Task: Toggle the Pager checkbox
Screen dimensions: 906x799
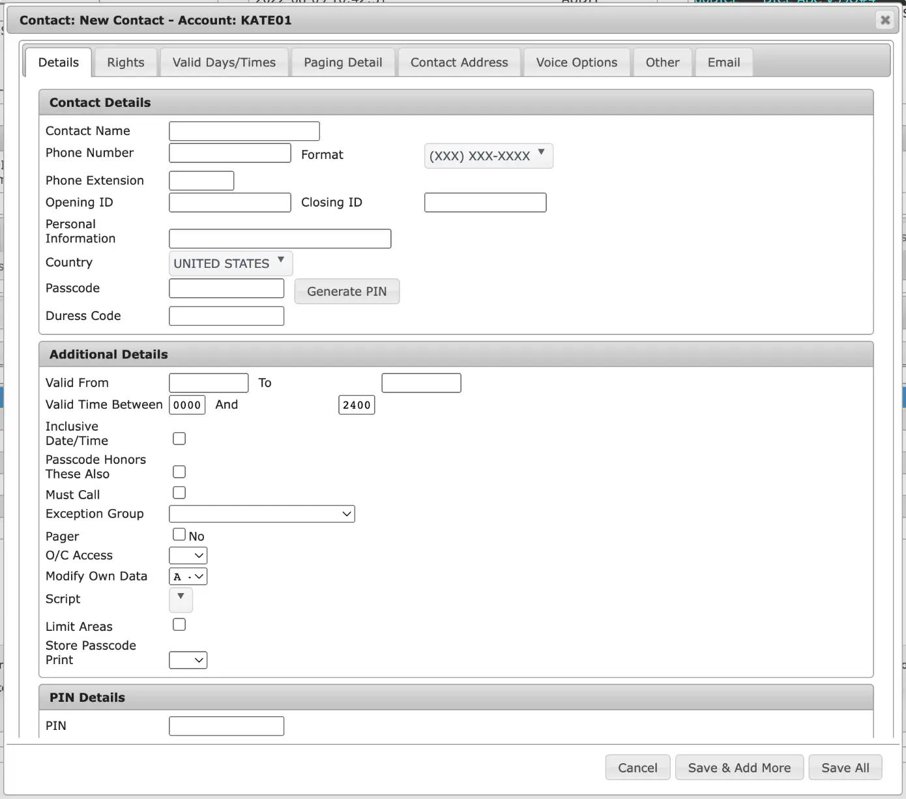Action: (x=179, y=534)
